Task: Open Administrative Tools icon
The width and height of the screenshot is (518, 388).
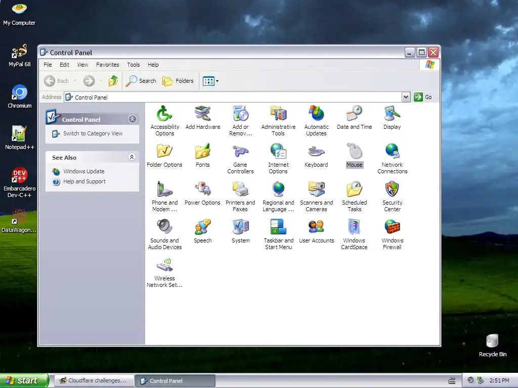Action: [279, 114]
